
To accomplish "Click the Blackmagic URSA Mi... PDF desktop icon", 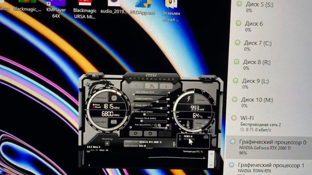I will (x=85, y=9).
